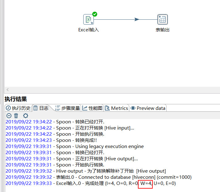Click the 执行结果 panel title
This screenshot has height=192, width=220.
point(16,99)
